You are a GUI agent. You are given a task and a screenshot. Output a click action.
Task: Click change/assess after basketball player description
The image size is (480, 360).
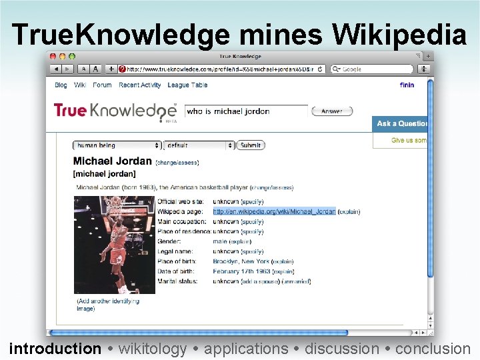271,187
